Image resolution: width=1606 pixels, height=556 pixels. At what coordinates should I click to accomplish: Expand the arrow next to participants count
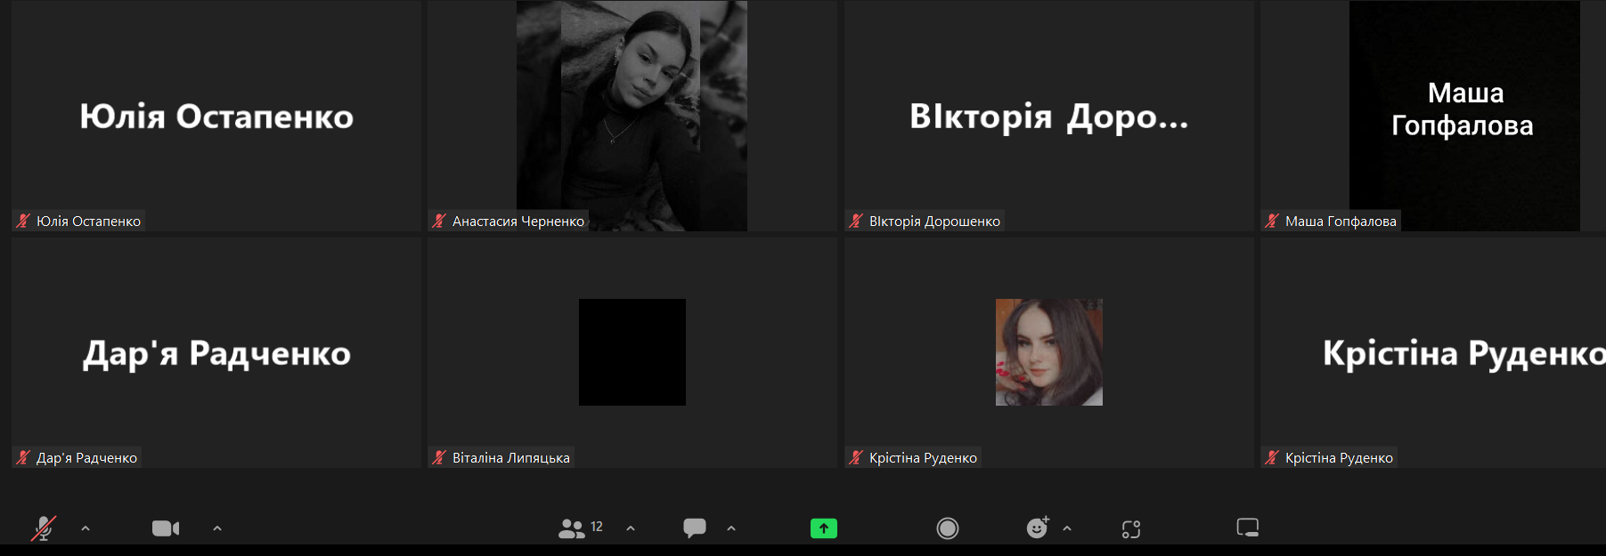(631, 528)
